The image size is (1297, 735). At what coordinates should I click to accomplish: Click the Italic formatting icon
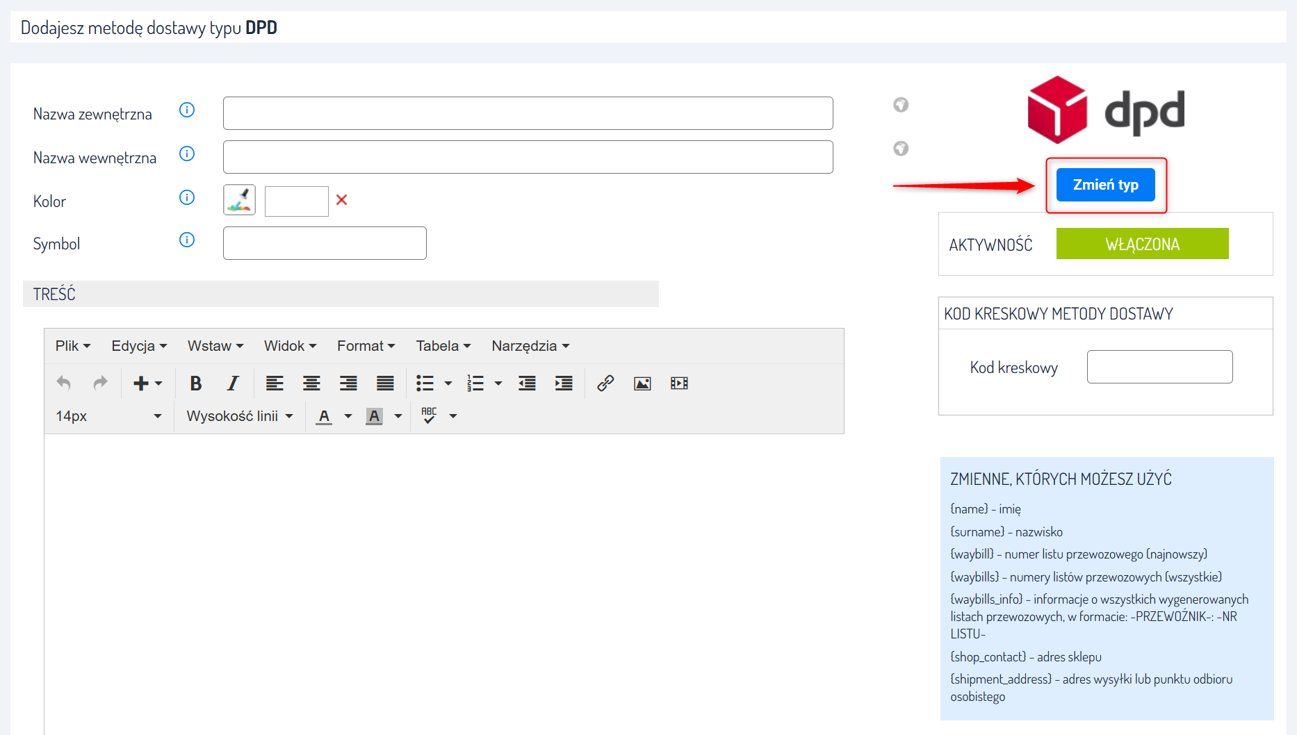[233, 383]
